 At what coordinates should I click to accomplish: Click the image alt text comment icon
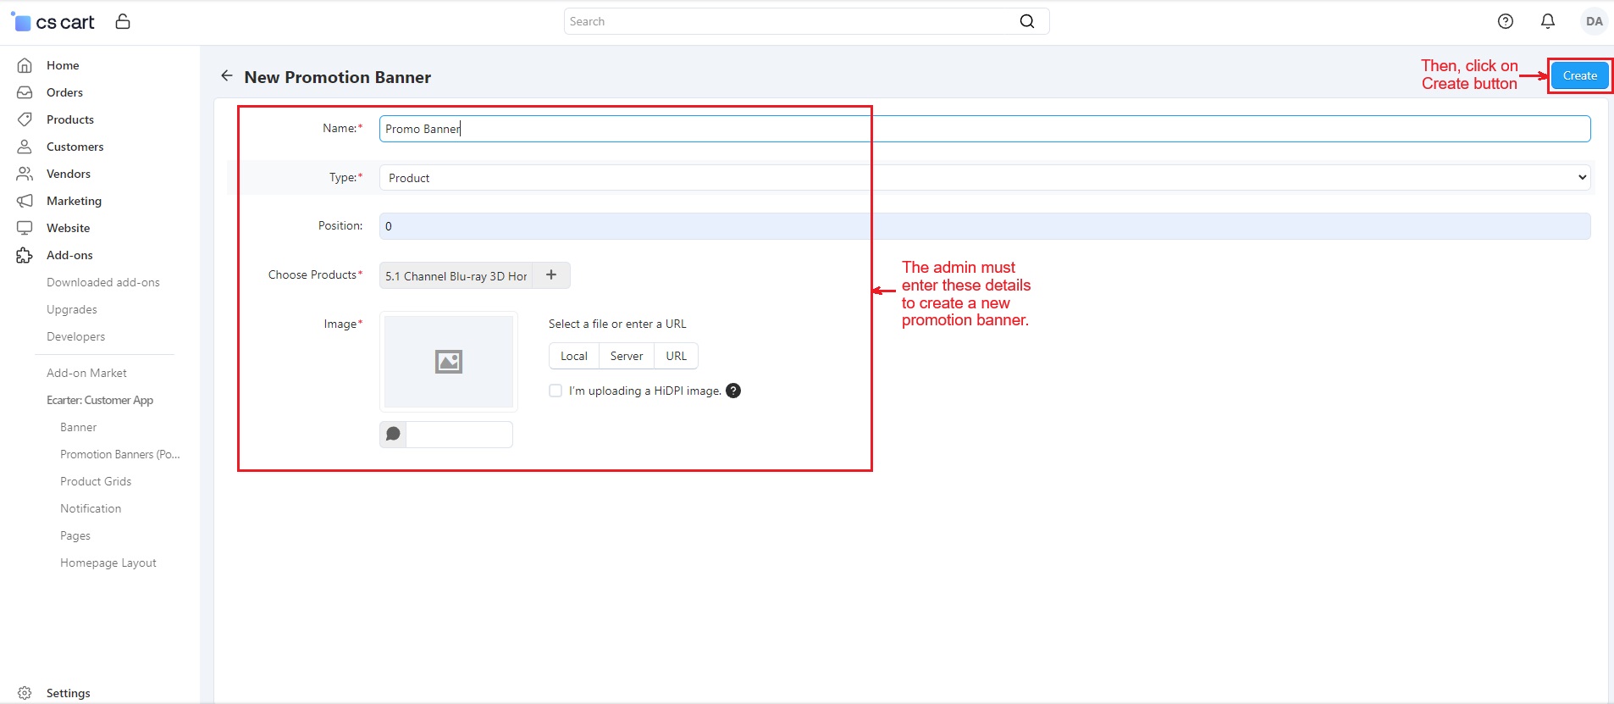pos(393,435)
